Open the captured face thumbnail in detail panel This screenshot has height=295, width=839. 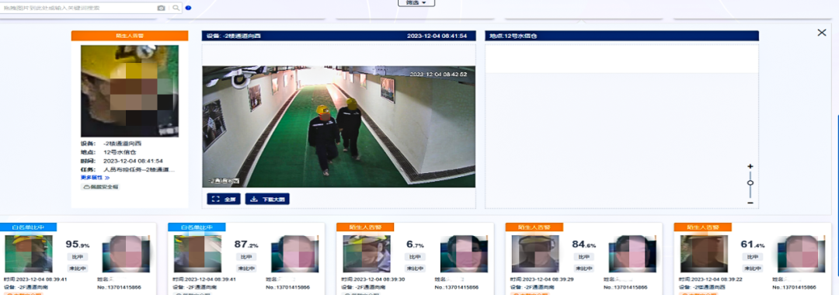130,91
